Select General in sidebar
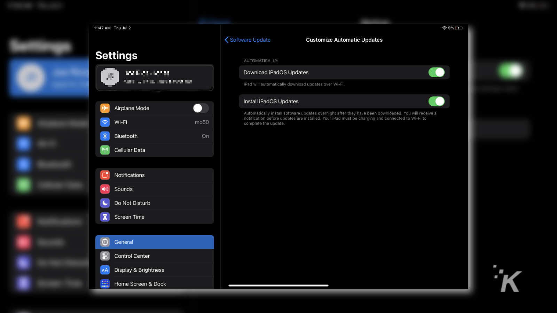Image resolution: width=557 pixels, height=313 pixels. tap(155, 242)
